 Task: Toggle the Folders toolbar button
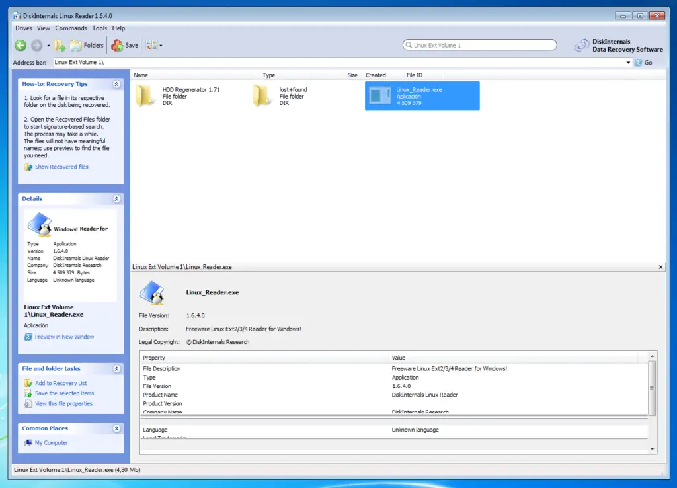(87, 46)
